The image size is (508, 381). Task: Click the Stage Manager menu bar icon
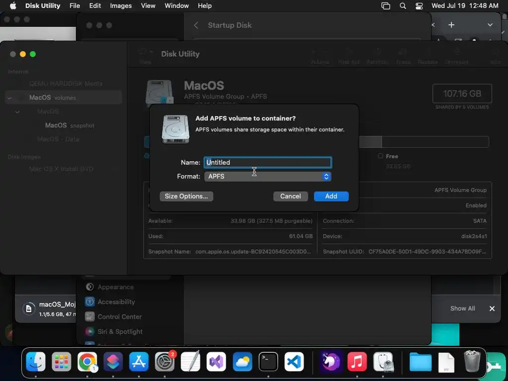click(385, 6)
